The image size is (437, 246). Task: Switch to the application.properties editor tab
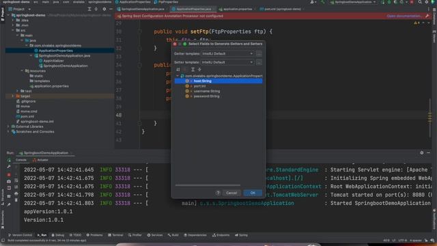click(238, 9)
